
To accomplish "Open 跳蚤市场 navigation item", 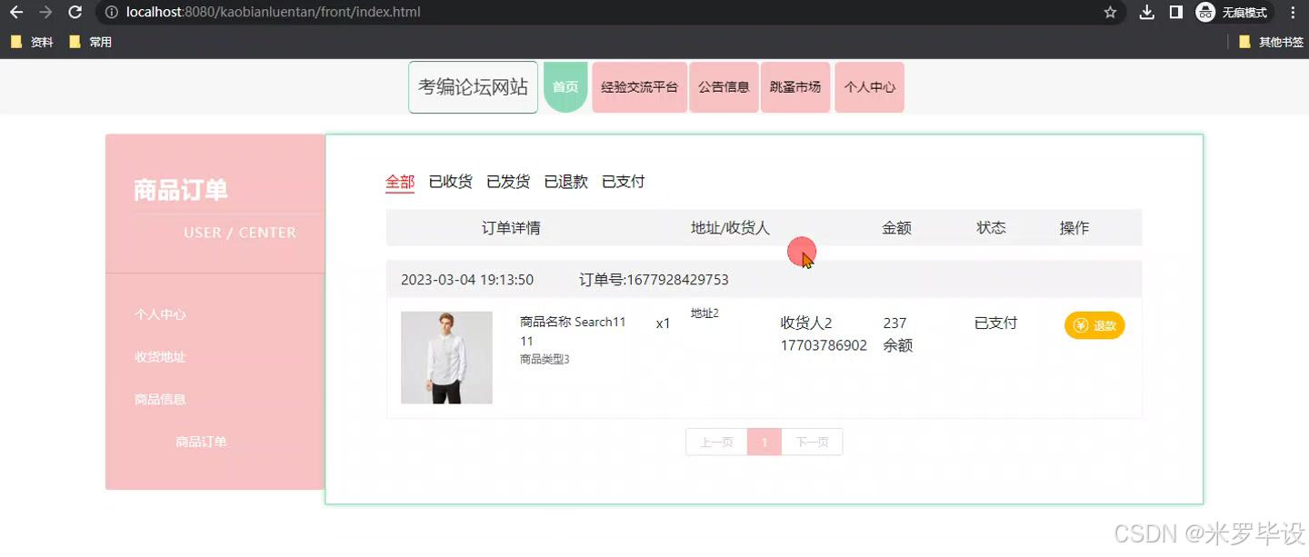I will click(795, 87).
